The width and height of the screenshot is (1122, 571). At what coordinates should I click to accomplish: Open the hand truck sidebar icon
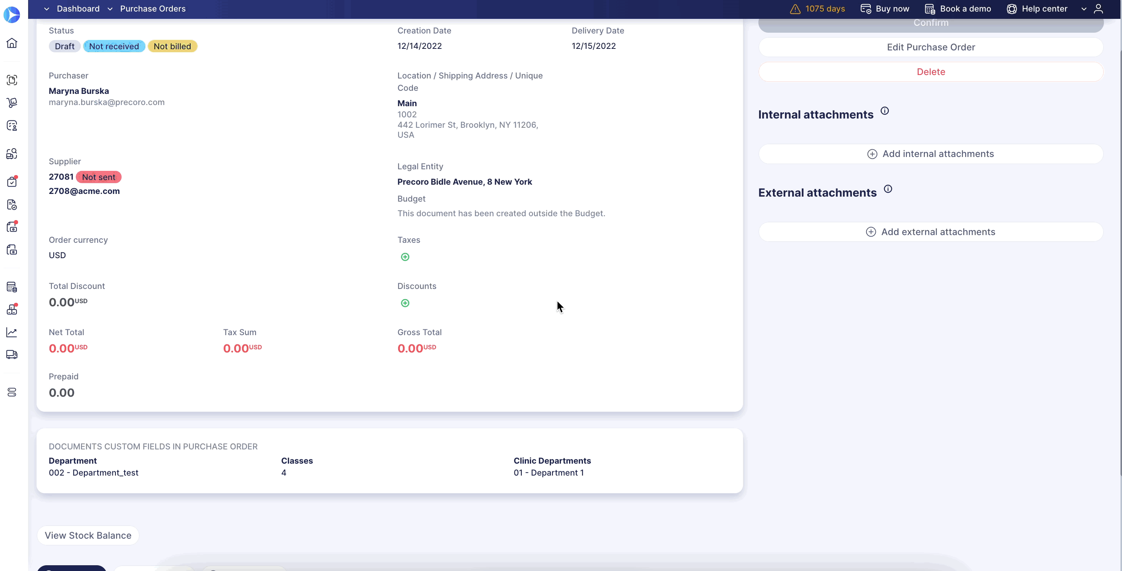(x=12, y=103)
